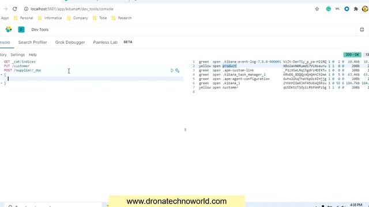The width and height of the screenshot is (369, 207).
Task: Click the address bar URL
Action: [72, 9]
